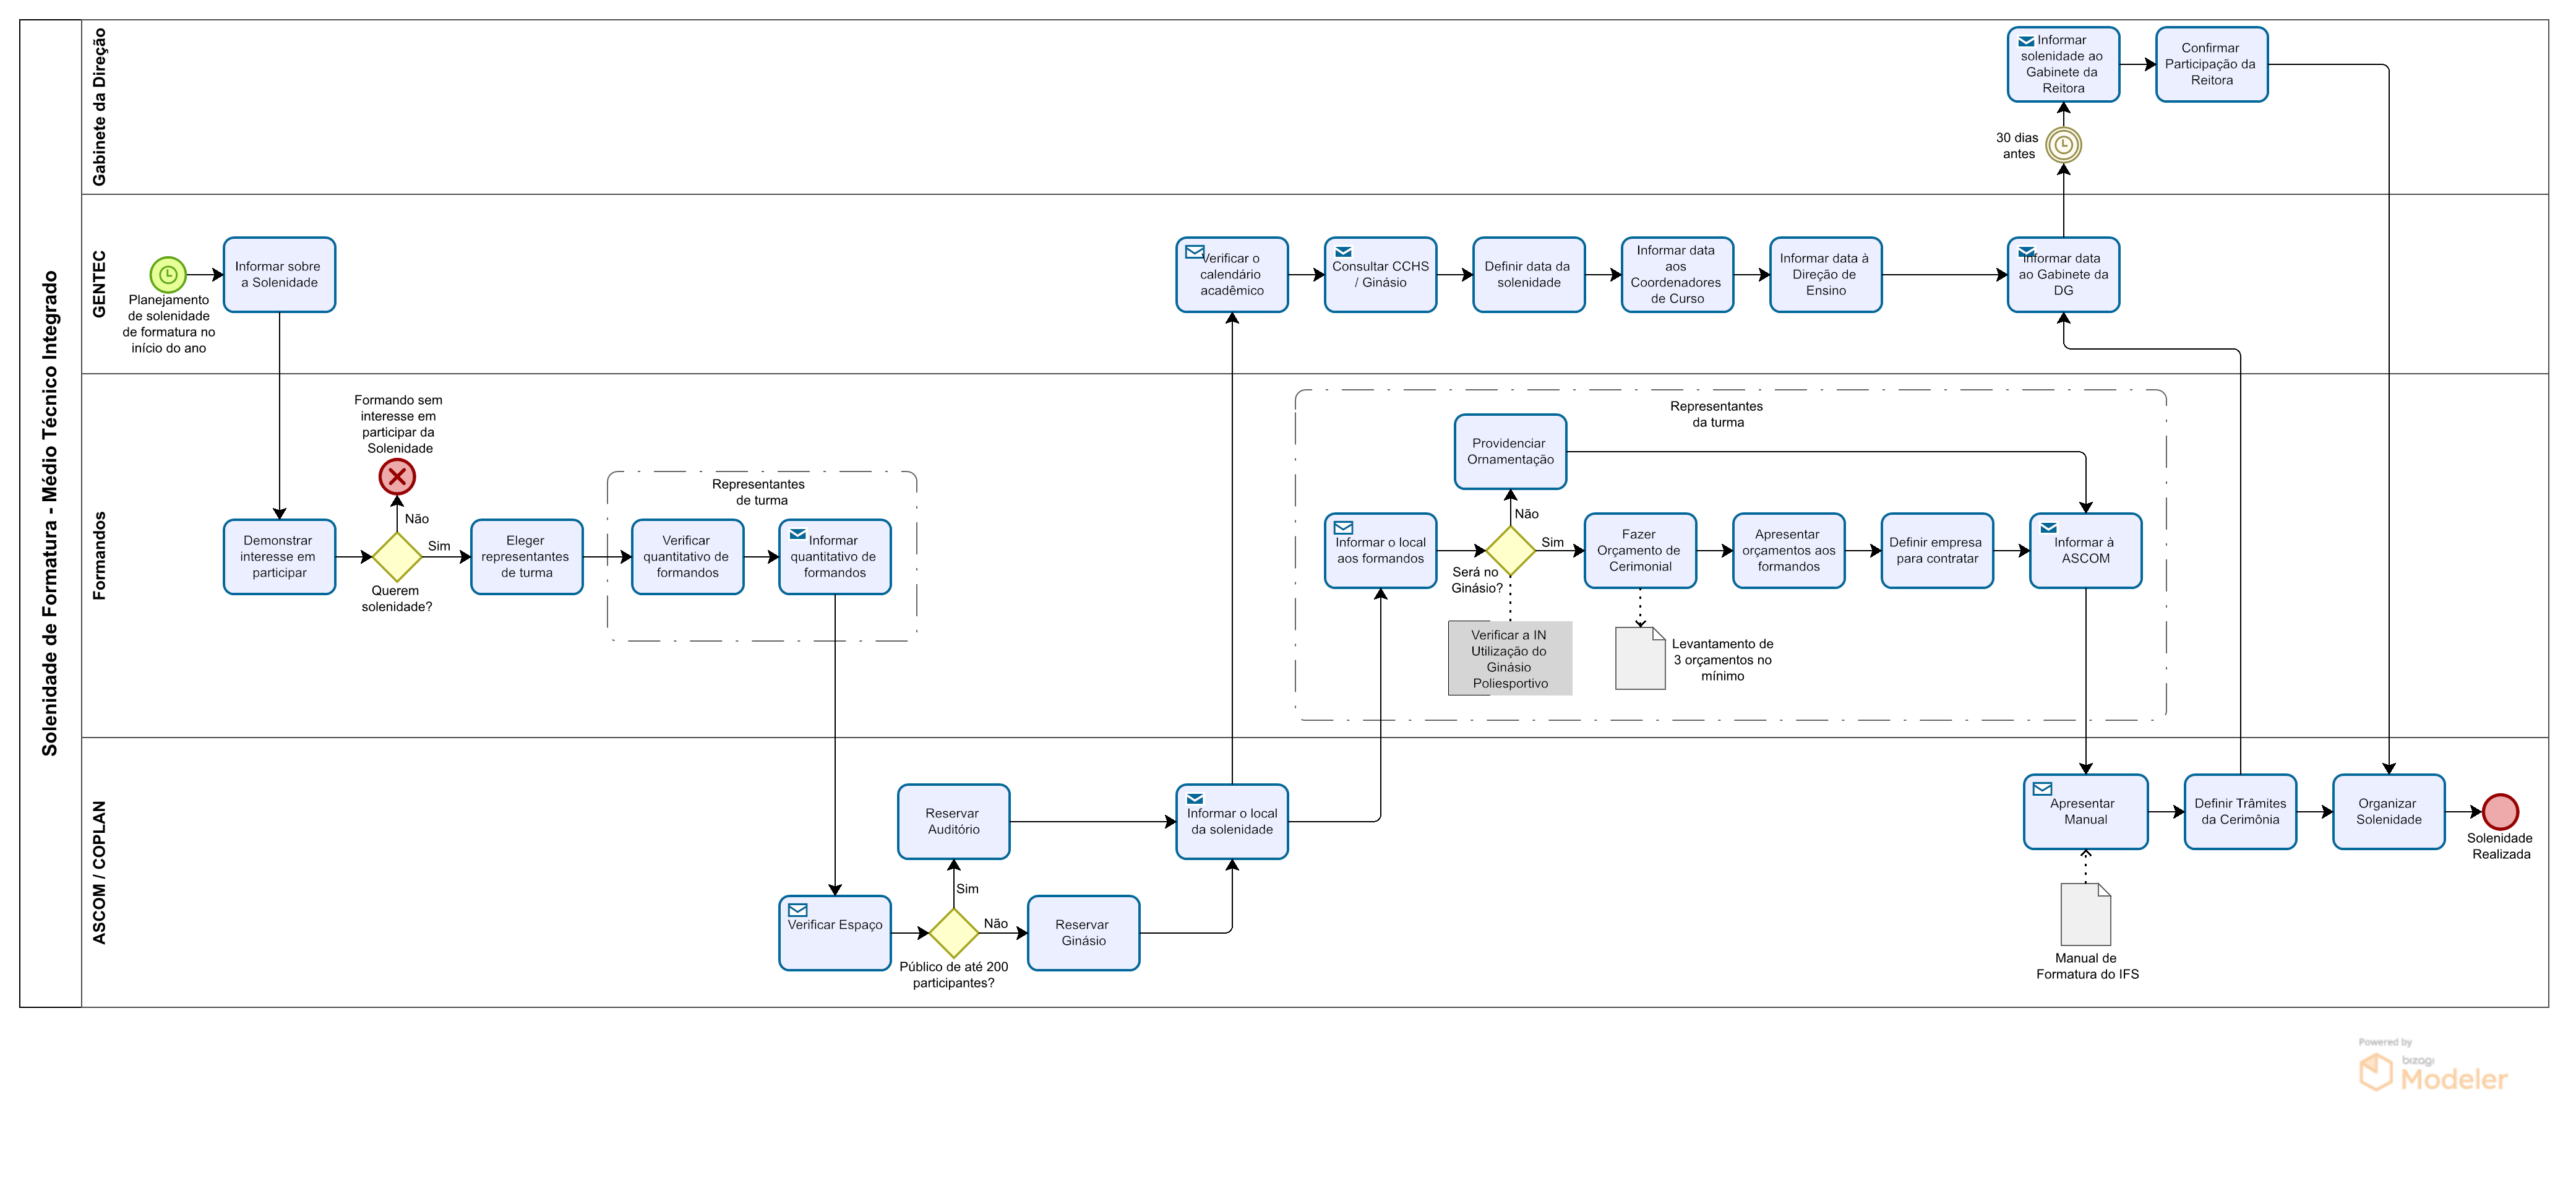
Task: Select the 'Reservar Auditório' task box
Action: point(953,822)
